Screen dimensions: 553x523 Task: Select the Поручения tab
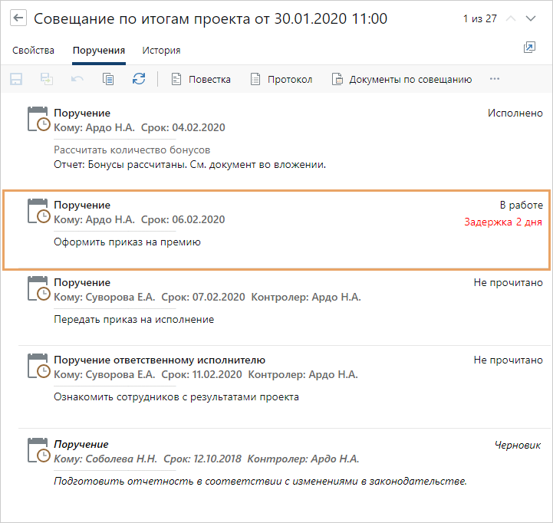[x=98, y=51]
